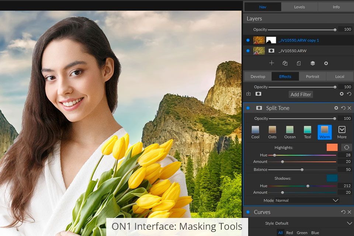Open More split tone presets
Screen dimensions: 354x236
pos(341,132)
